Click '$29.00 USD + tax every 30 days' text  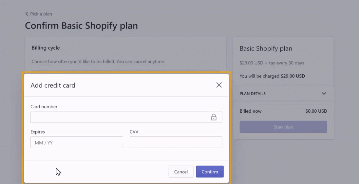[272, 63]
